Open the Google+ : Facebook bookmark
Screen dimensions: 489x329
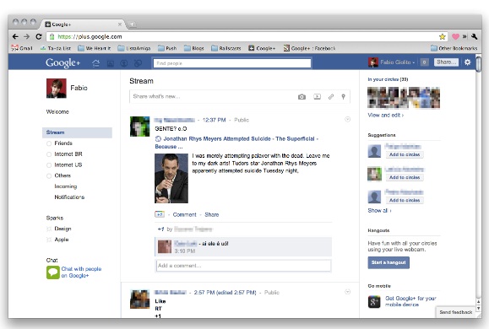(x=309, y=48)
